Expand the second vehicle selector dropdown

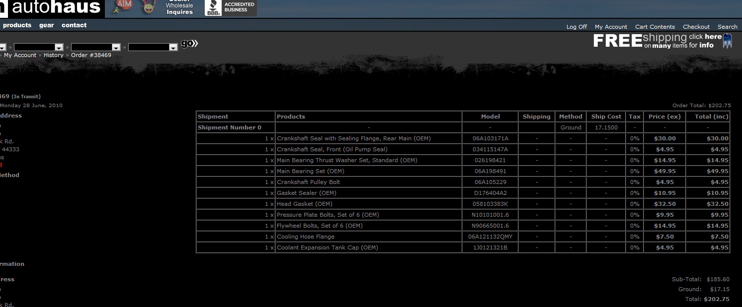(39, 47)
